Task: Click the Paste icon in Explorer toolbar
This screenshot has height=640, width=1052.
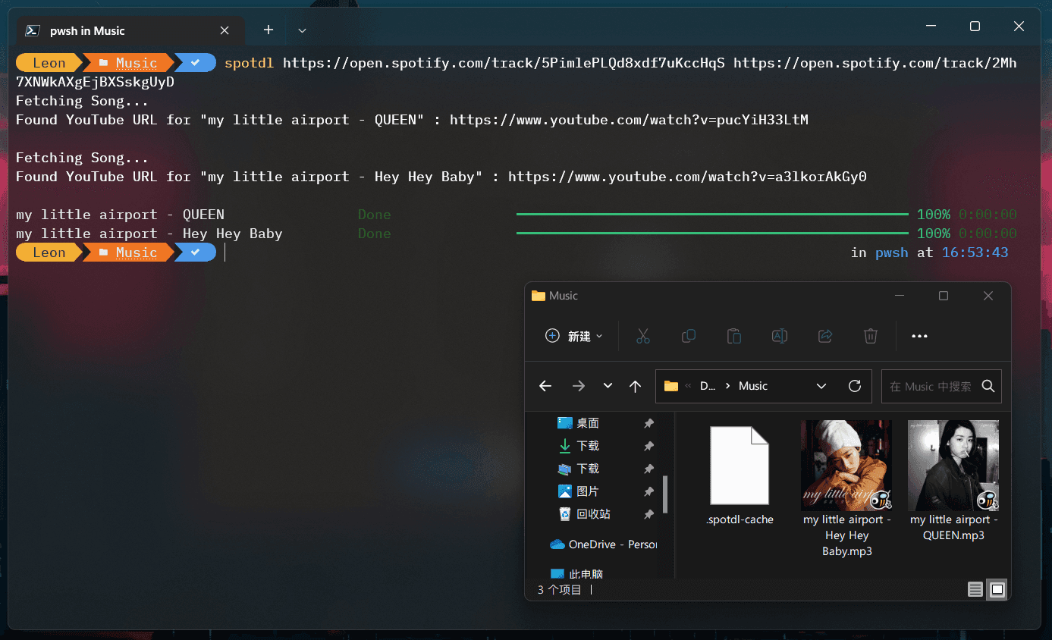Action: pos(733,336)
